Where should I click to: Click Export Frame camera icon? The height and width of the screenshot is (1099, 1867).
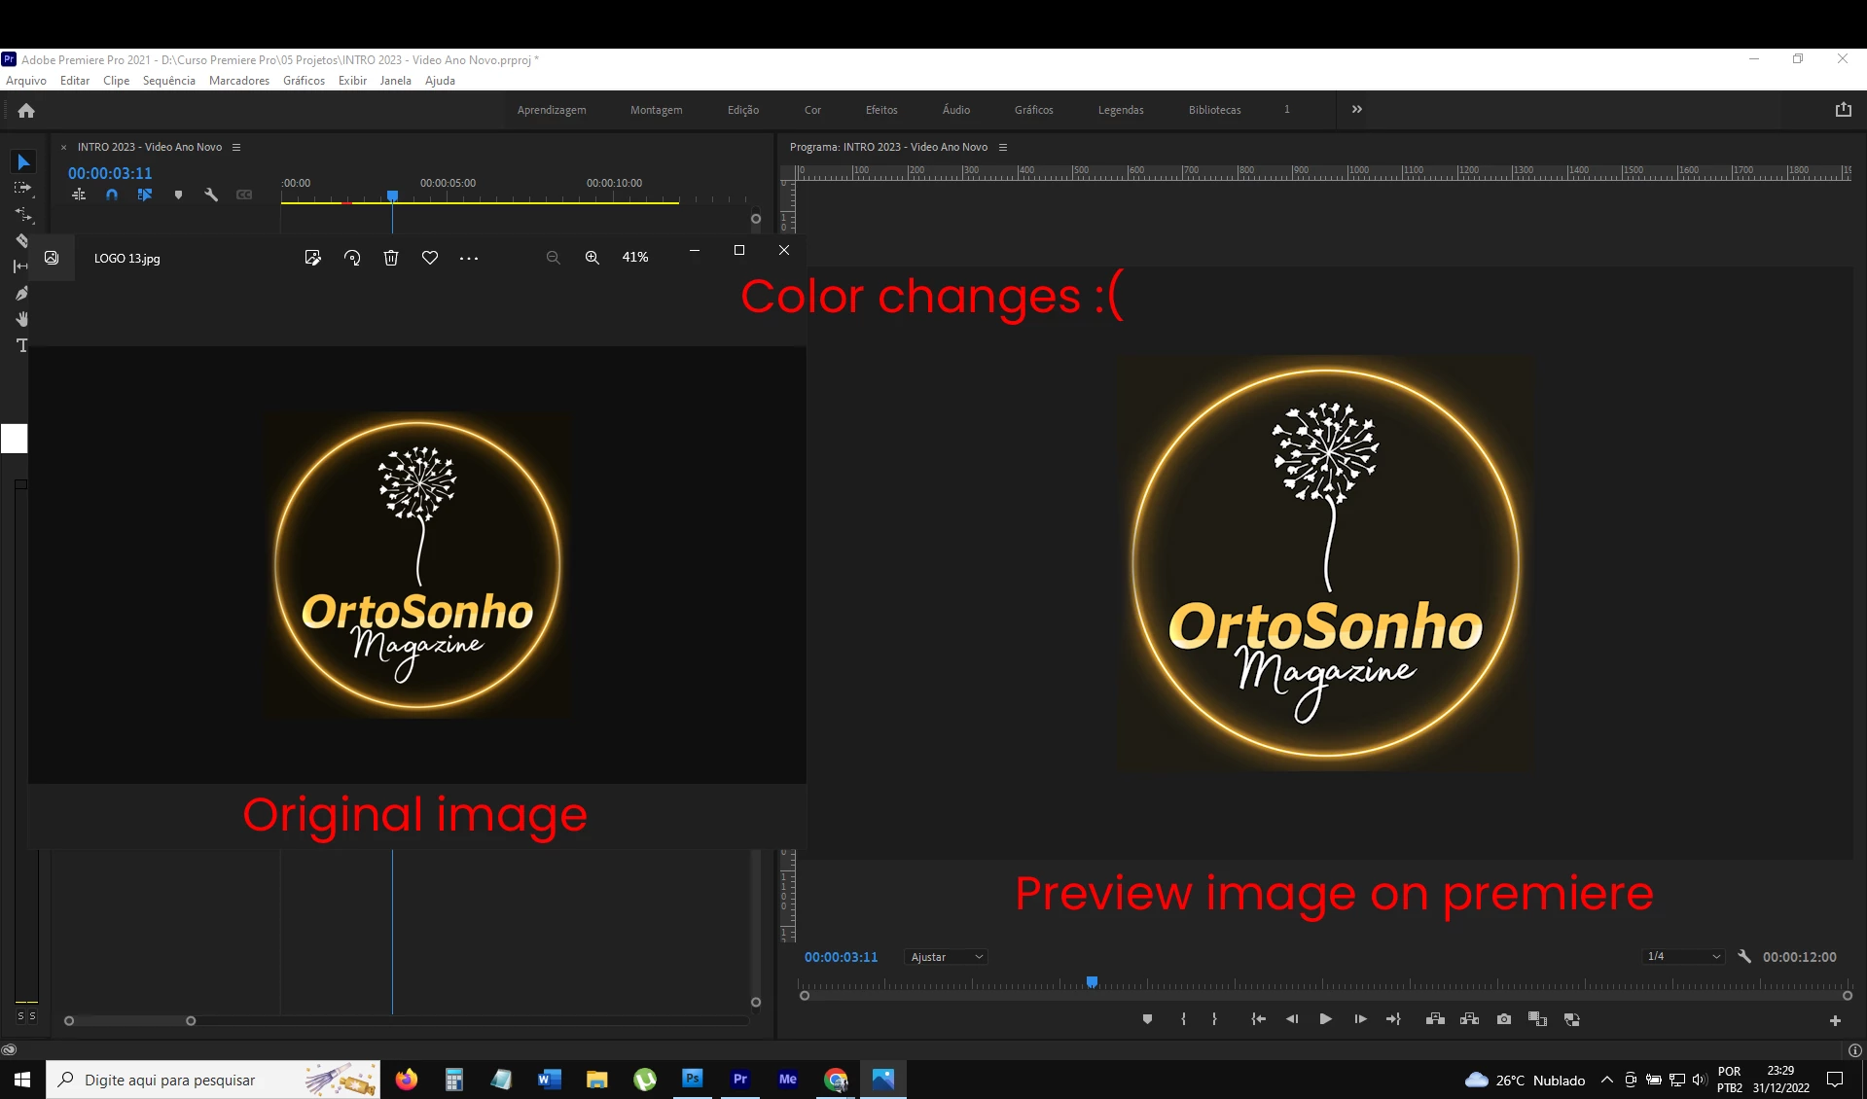click(1504, 1019)
